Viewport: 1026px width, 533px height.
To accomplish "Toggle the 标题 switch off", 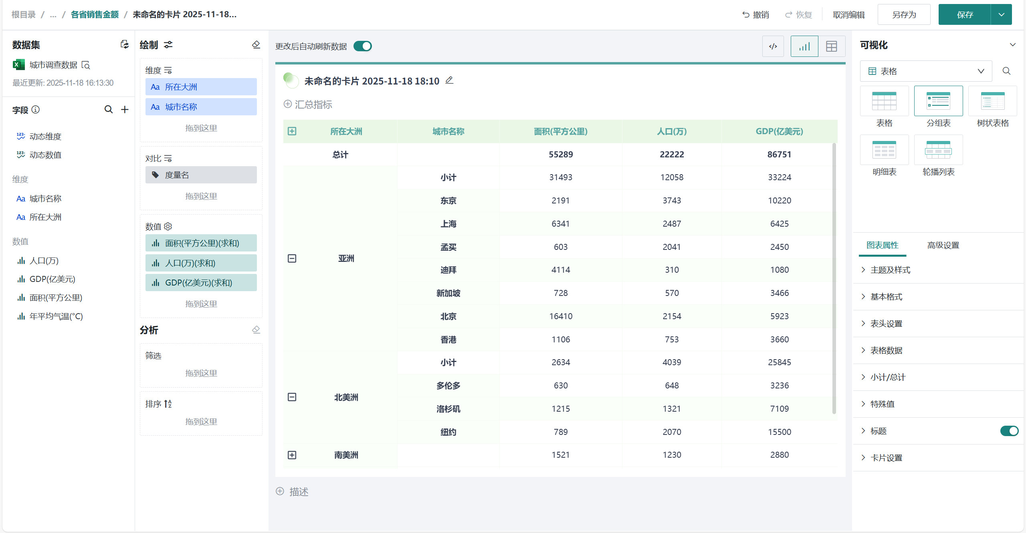I will click(1009, 431).
